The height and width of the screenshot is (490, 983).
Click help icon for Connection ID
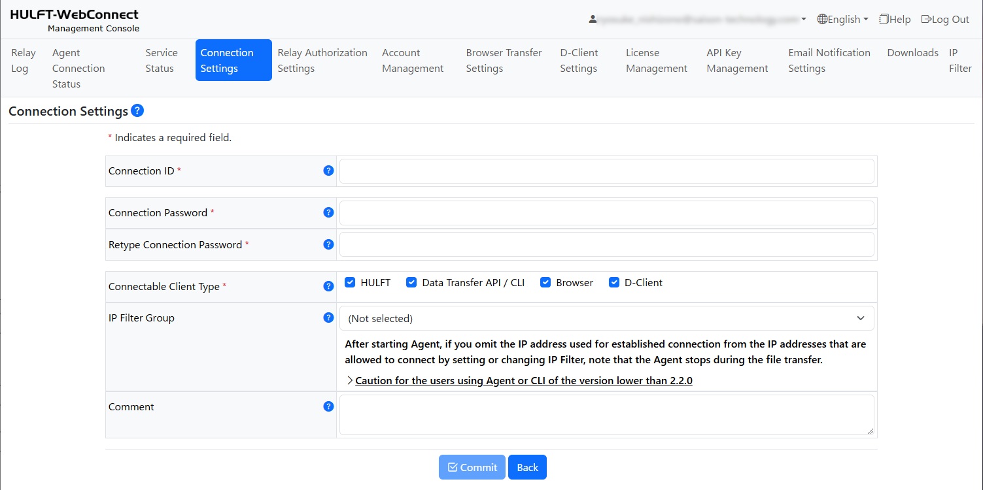coord(329,171)
